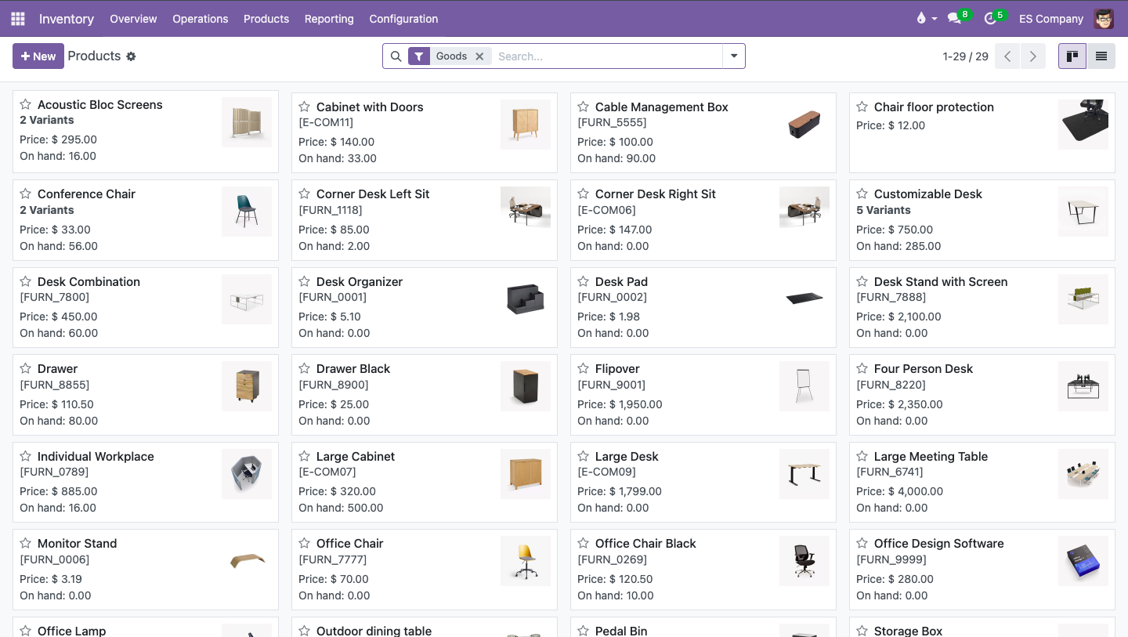Toggle favorite on Office Design Software
The width and height of the screenshot is (1128, 637).
tap(862, 543)
